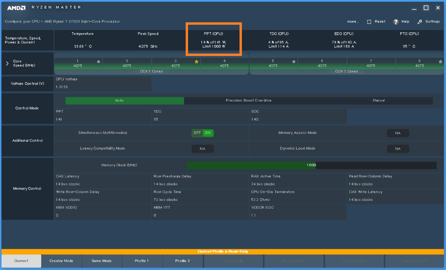The height and width of the screenshot is (270, 446).
Task: Expand the Core Speed (MHz) section
Action: pyautogui.click(x=7, y=63)
